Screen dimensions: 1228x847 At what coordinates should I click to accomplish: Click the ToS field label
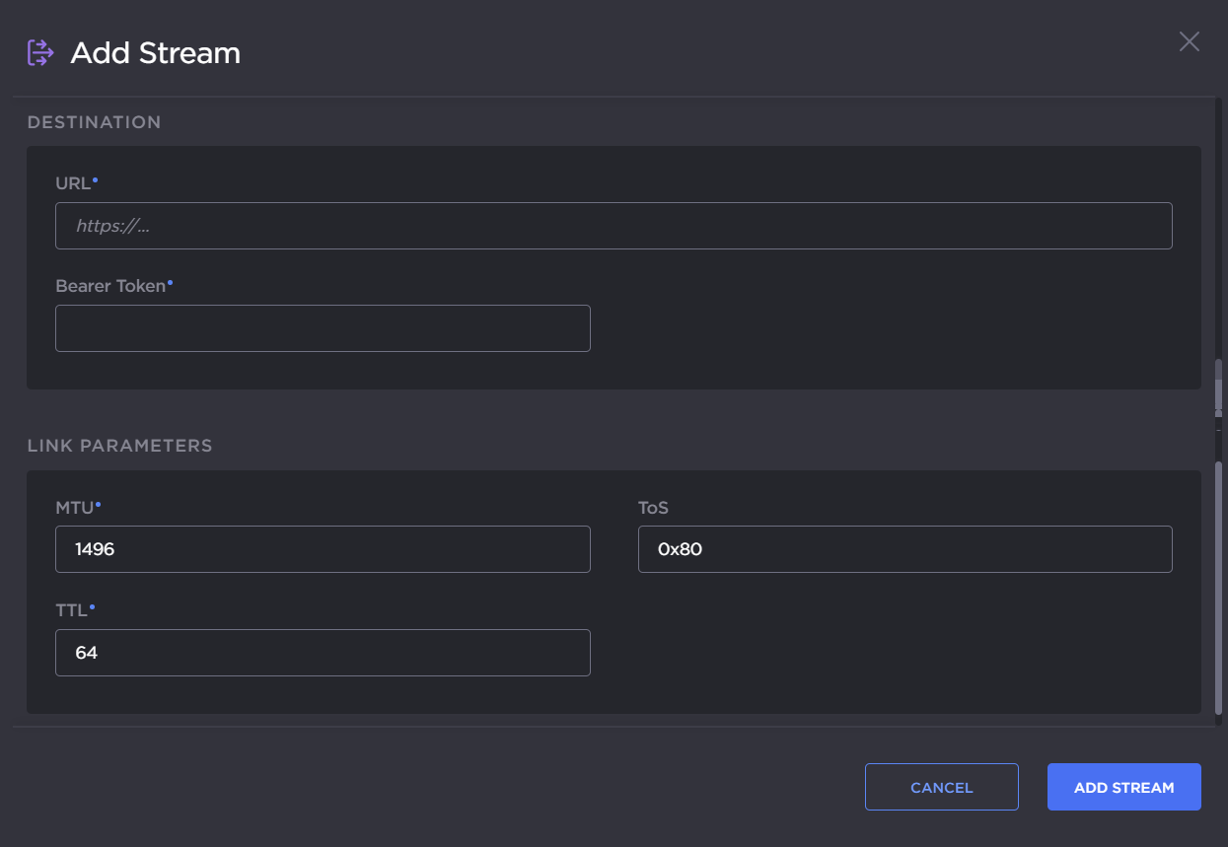653,508
